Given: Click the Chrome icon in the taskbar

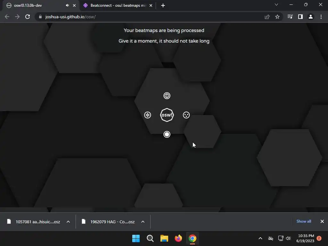Looking at the screenshot, I should click(193, 238).
